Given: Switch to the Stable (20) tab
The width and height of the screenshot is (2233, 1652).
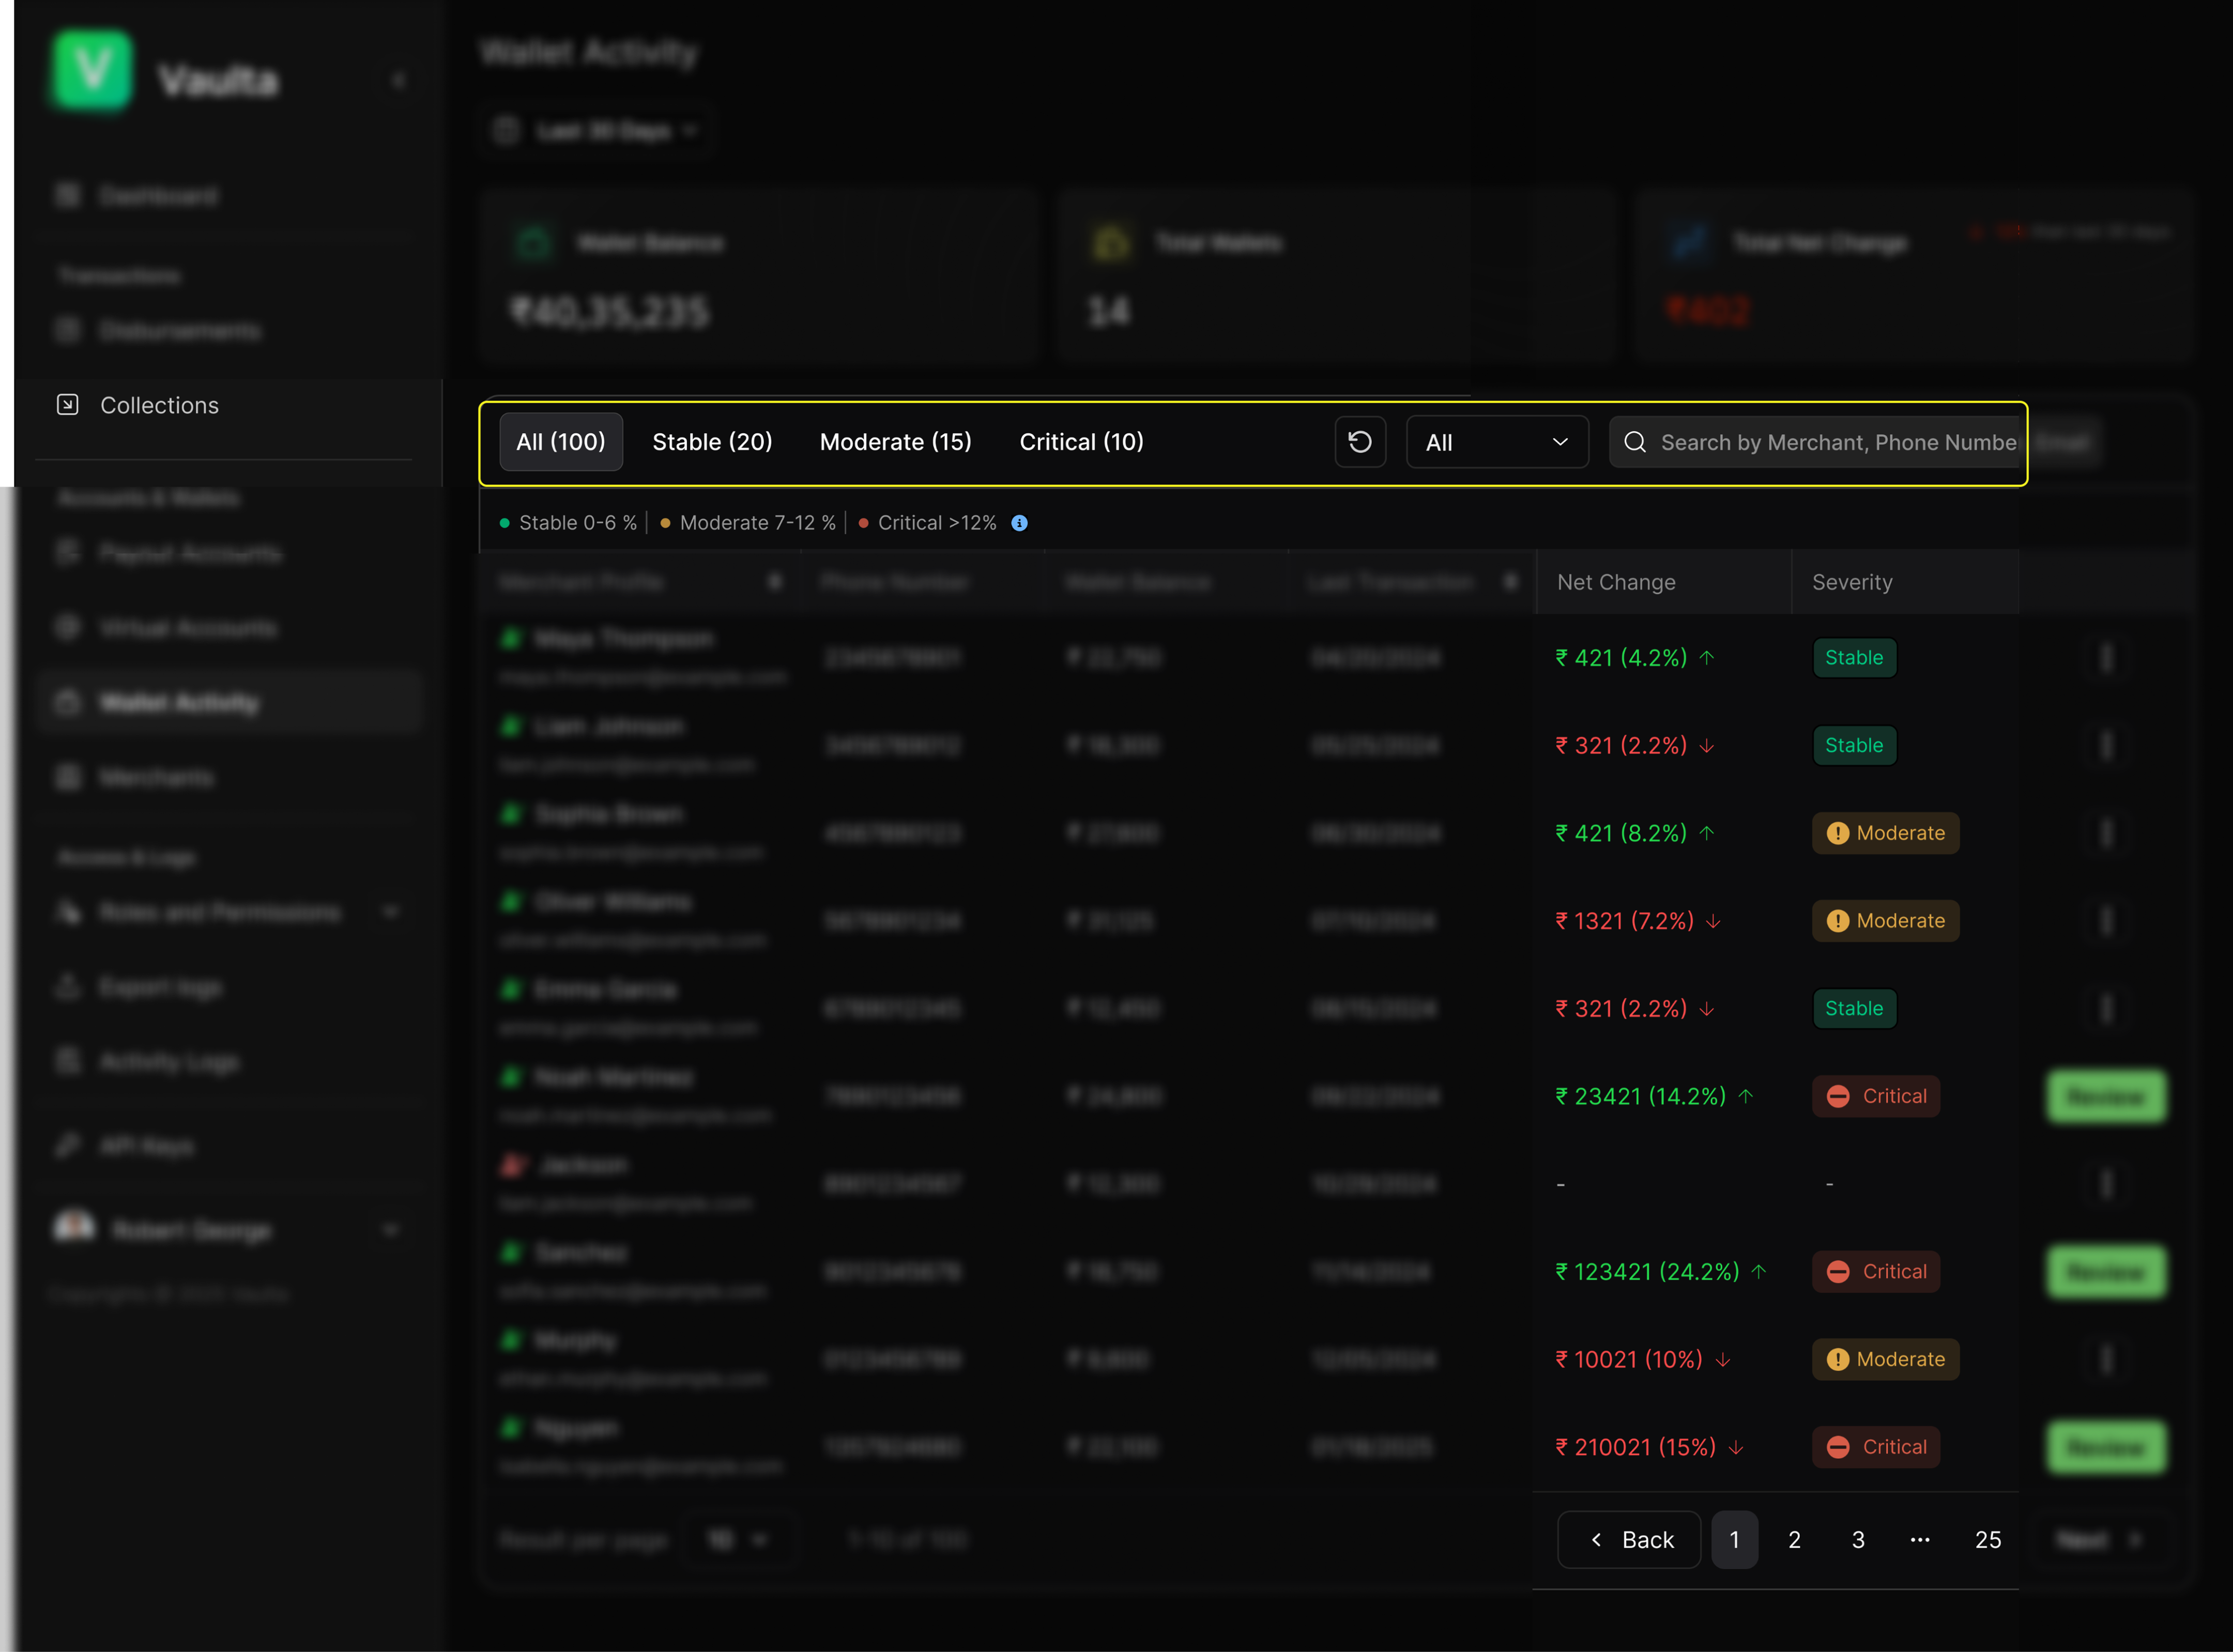Looking at the screenshot, I should (711, 442).
